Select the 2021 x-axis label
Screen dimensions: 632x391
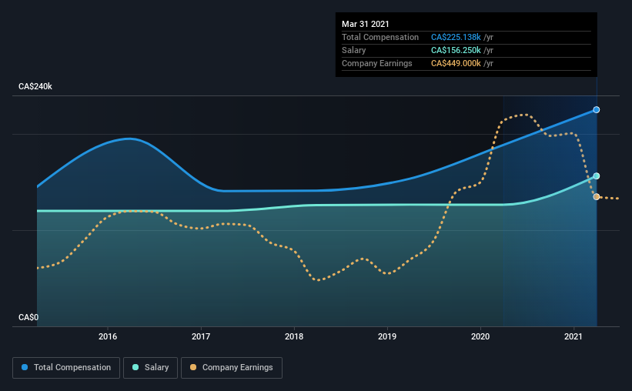pyautogui.click(x=573, y=336)
